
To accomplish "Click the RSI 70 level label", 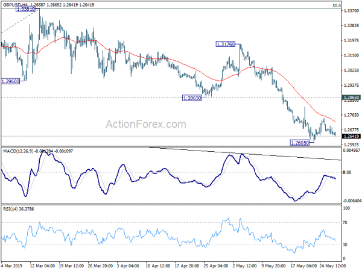I will coord(345,223).
